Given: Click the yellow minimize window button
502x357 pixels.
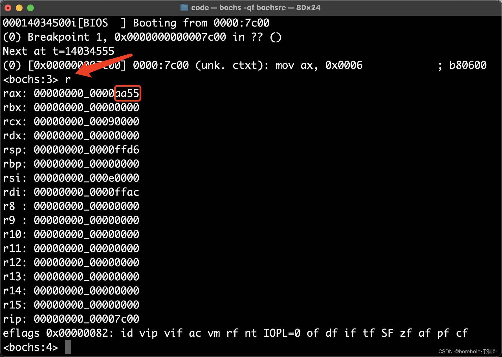Looking at the screenshot, I should point(19,8).
